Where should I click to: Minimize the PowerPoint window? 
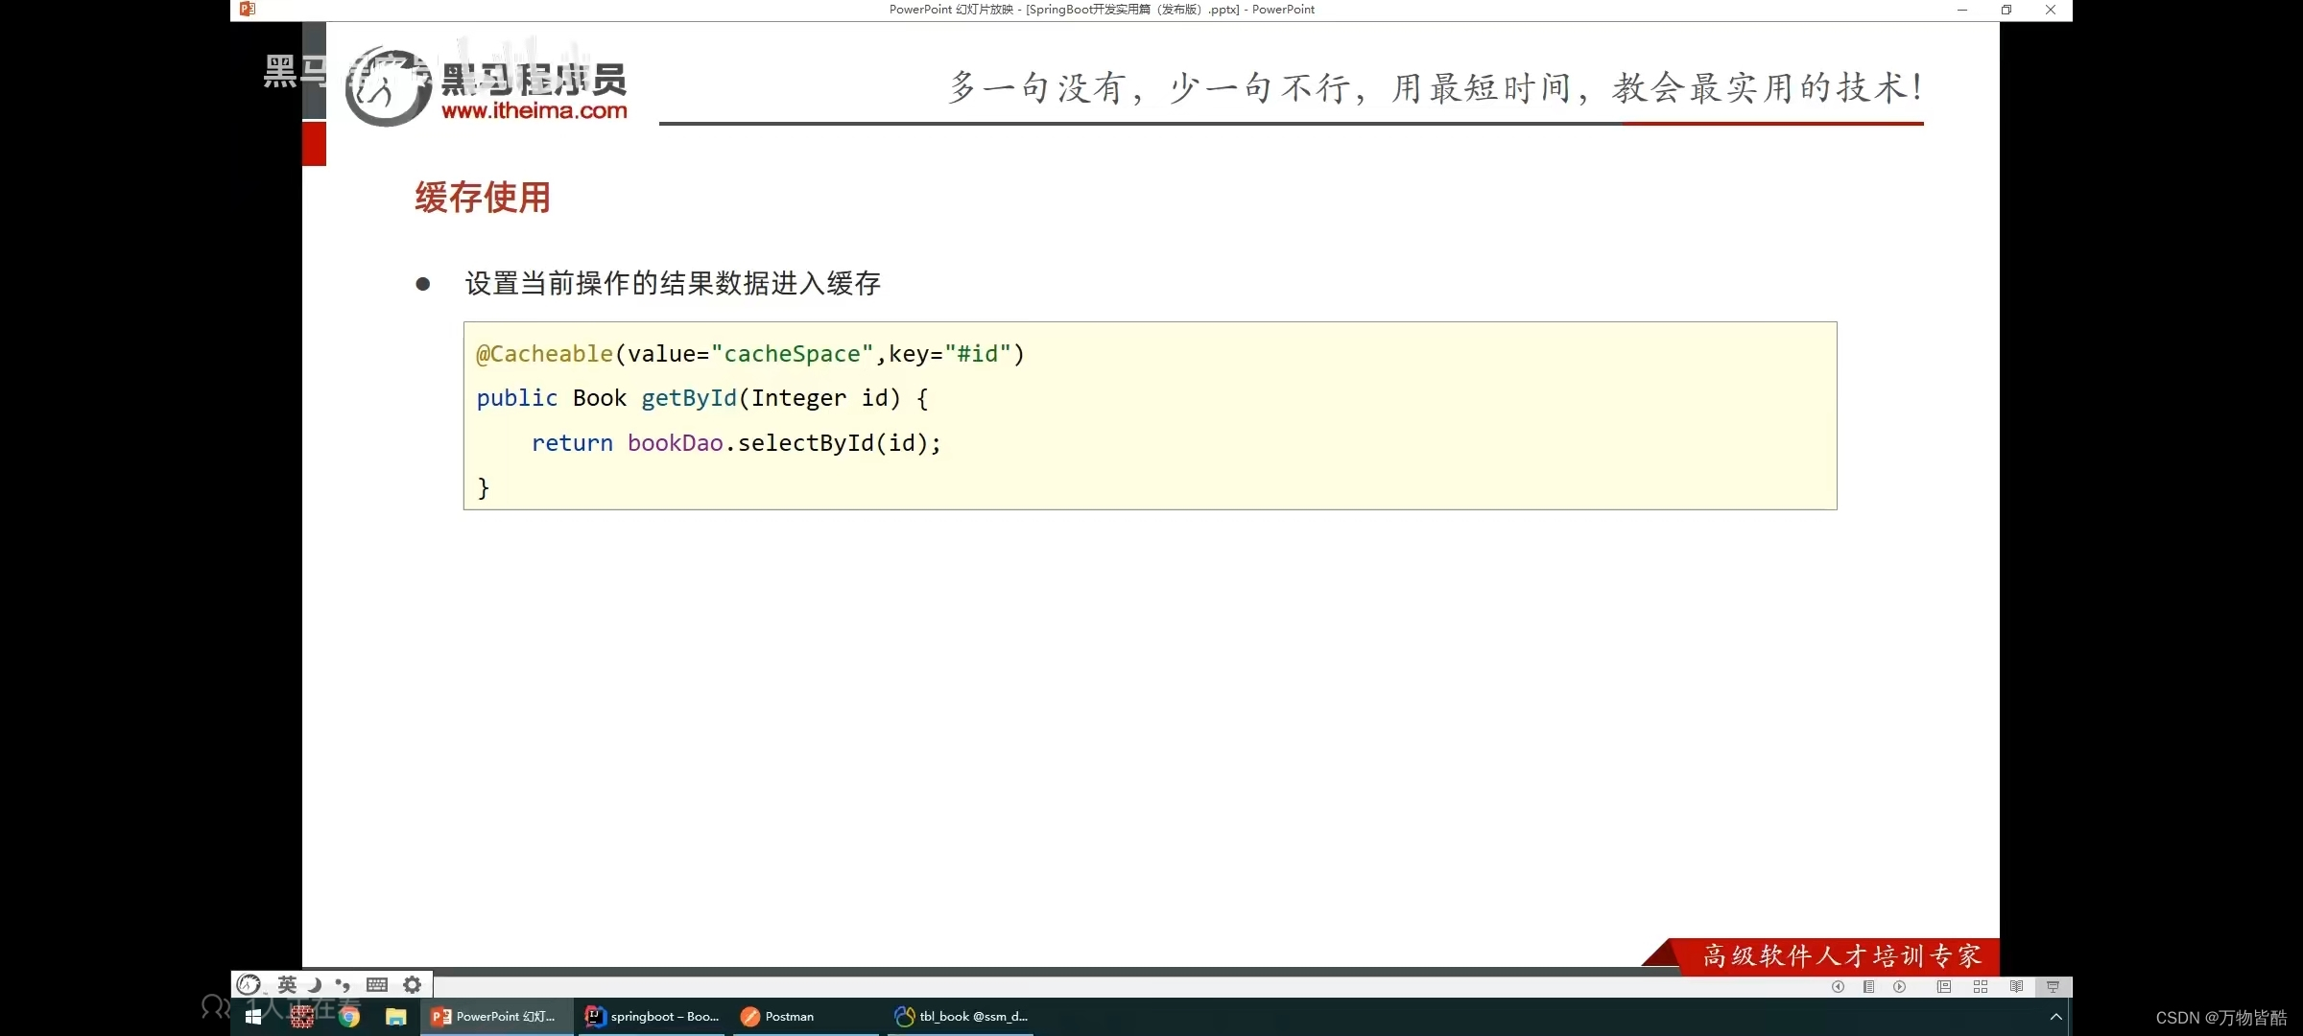click(x=1961, y=10)
